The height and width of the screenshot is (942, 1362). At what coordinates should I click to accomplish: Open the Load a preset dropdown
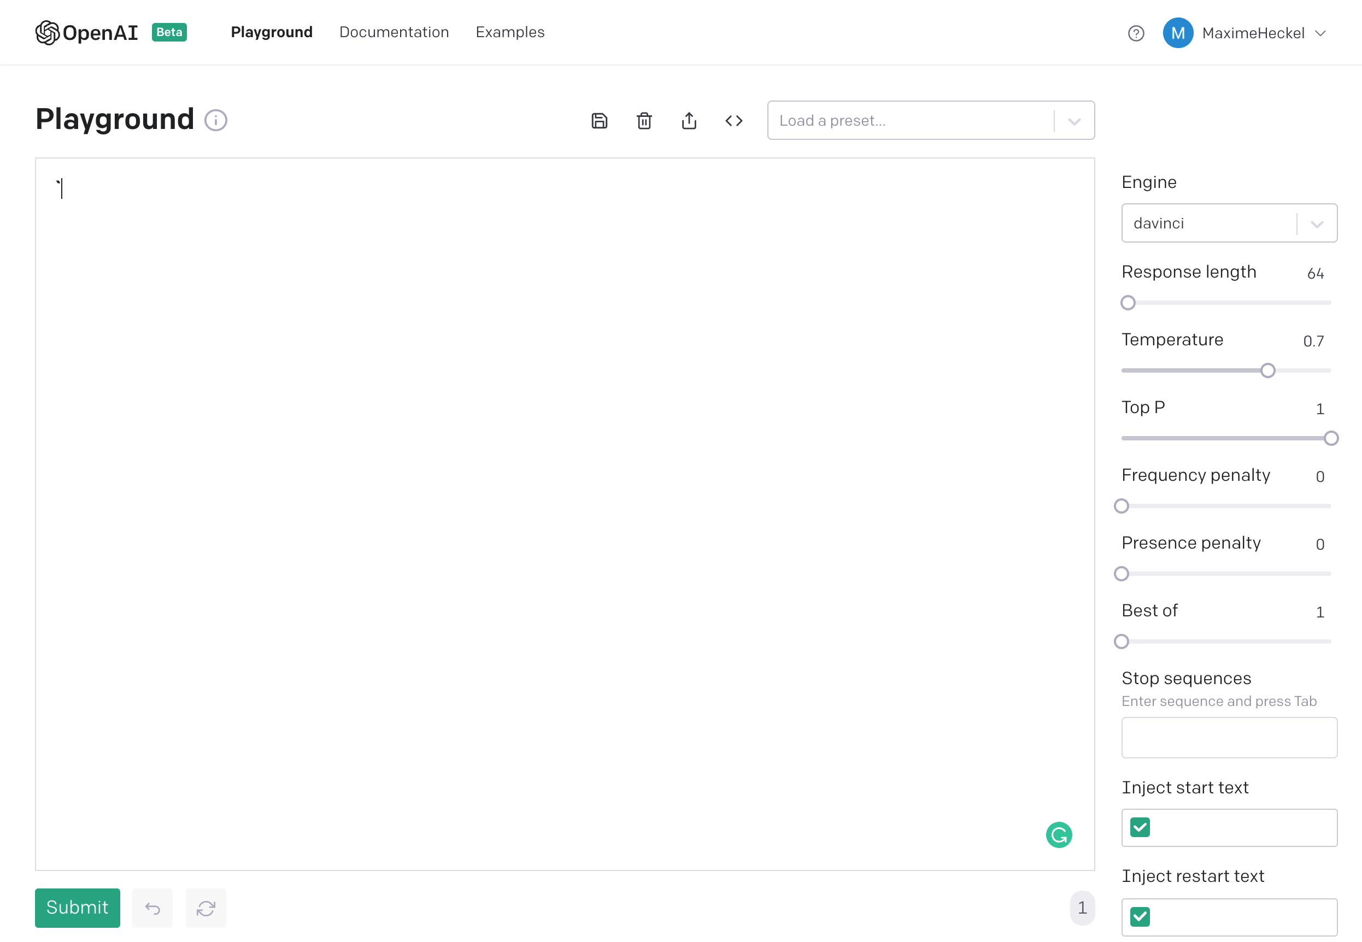pyautogui.click(x=930, y=120)
